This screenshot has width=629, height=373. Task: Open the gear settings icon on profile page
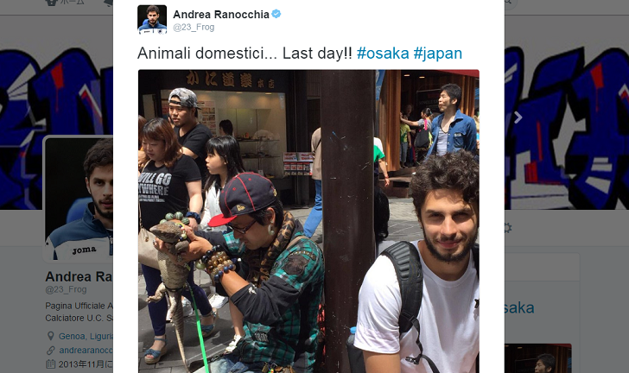507,228
